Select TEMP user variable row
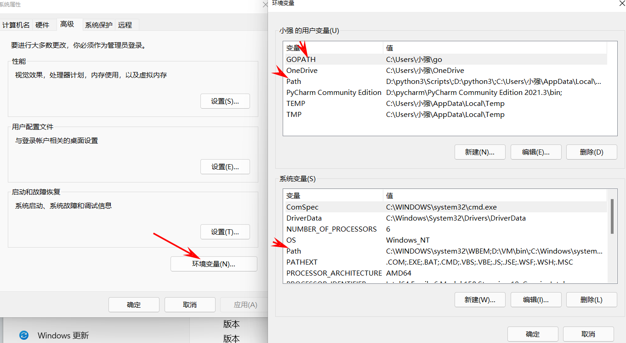Image resolution: width=626 pixels, height=343 pixels. (x=445, y=103)
